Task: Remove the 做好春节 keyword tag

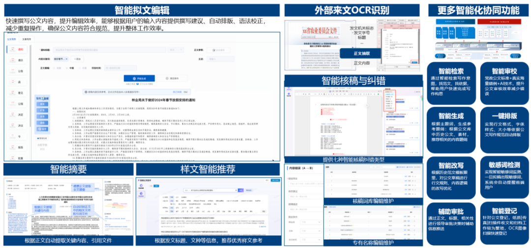Action: coord(67,59)
